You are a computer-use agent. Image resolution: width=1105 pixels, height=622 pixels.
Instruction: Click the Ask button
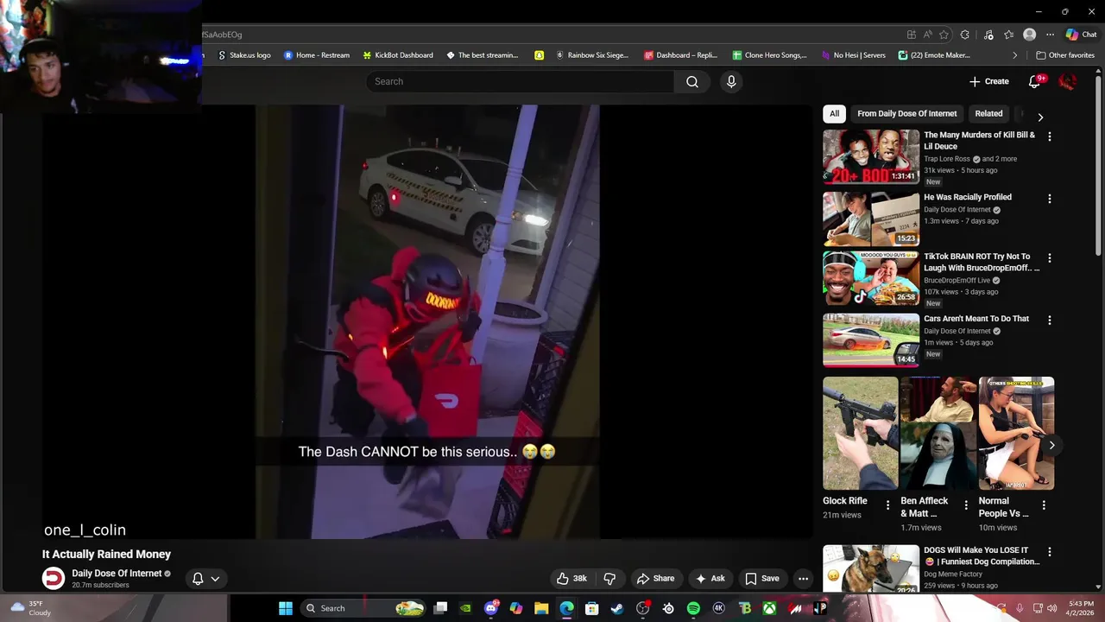pyautogui.click(x=710, y=579)
